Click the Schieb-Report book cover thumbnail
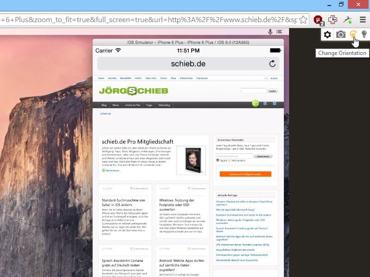 click(x=191, y=160)
